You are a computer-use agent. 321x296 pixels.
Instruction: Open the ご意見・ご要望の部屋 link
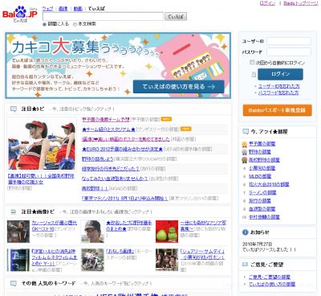270,277
